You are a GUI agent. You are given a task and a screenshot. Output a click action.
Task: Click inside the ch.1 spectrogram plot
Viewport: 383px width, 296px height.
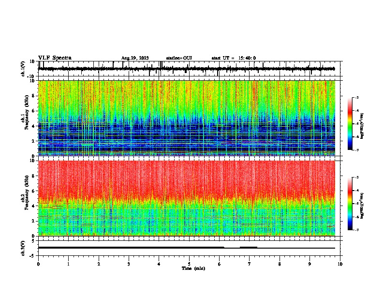pos(186,118)
